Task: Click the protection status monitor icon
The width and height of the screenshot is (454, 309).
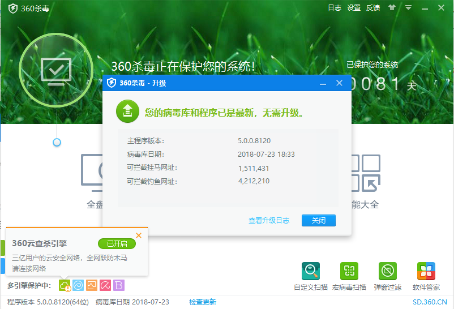Action: click(56, 70)
